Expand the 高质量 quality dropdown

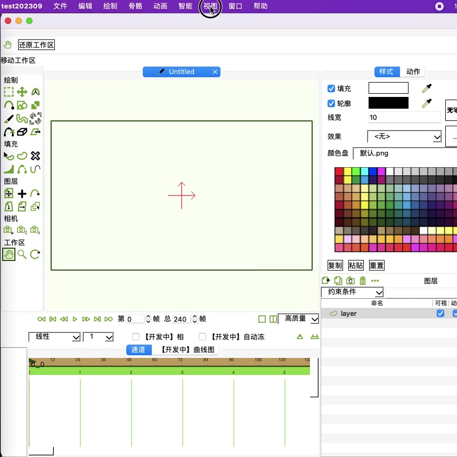(298, 319)
